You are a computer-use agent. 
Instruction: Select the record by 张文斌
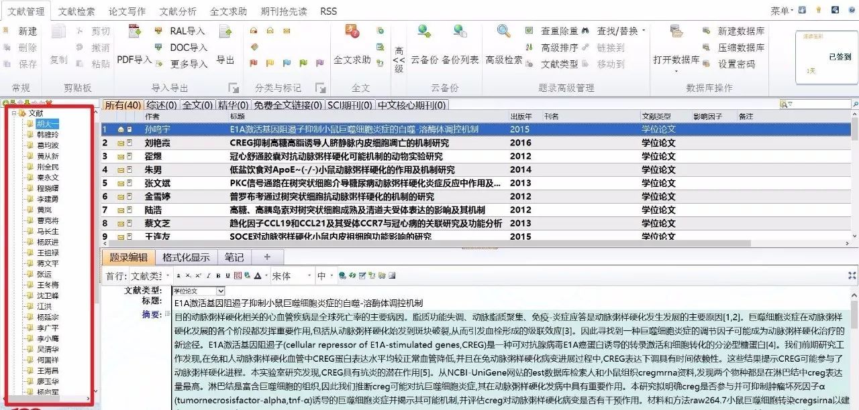coord(476,183)
